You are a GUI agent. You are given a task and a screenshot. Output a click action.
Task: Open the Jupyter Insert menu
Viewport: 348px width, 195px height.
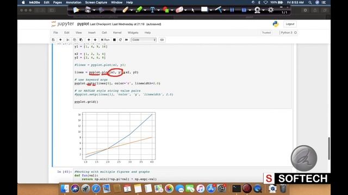tap(92, 32)
